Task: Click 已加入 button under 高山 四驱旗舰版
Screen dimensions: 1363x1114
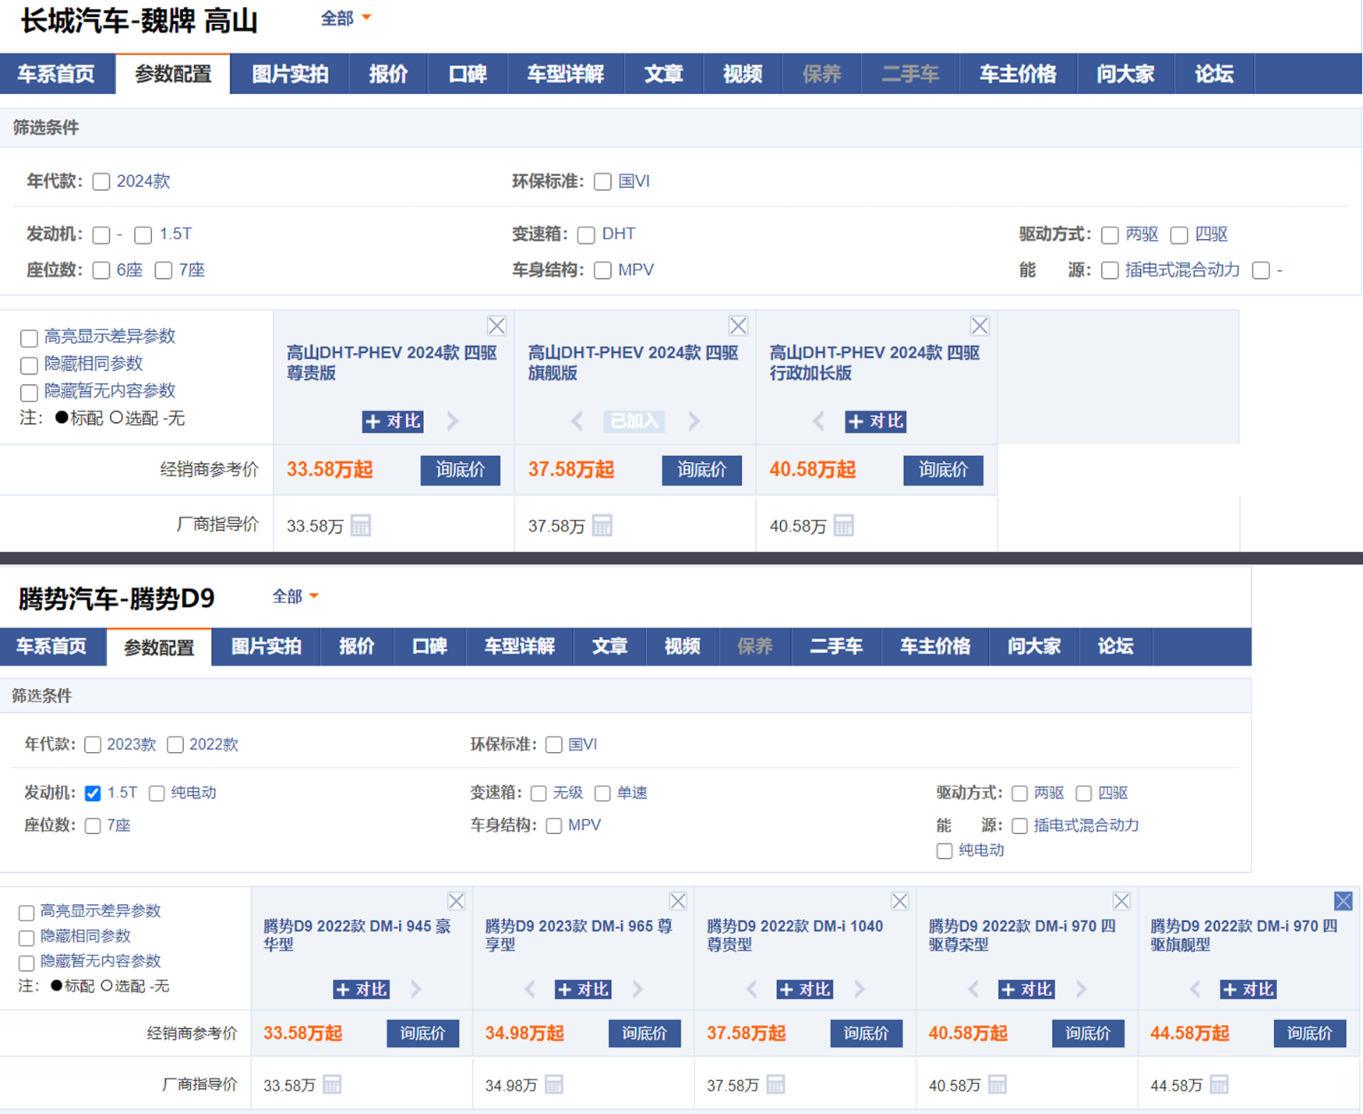Action: tap(634, 421)
